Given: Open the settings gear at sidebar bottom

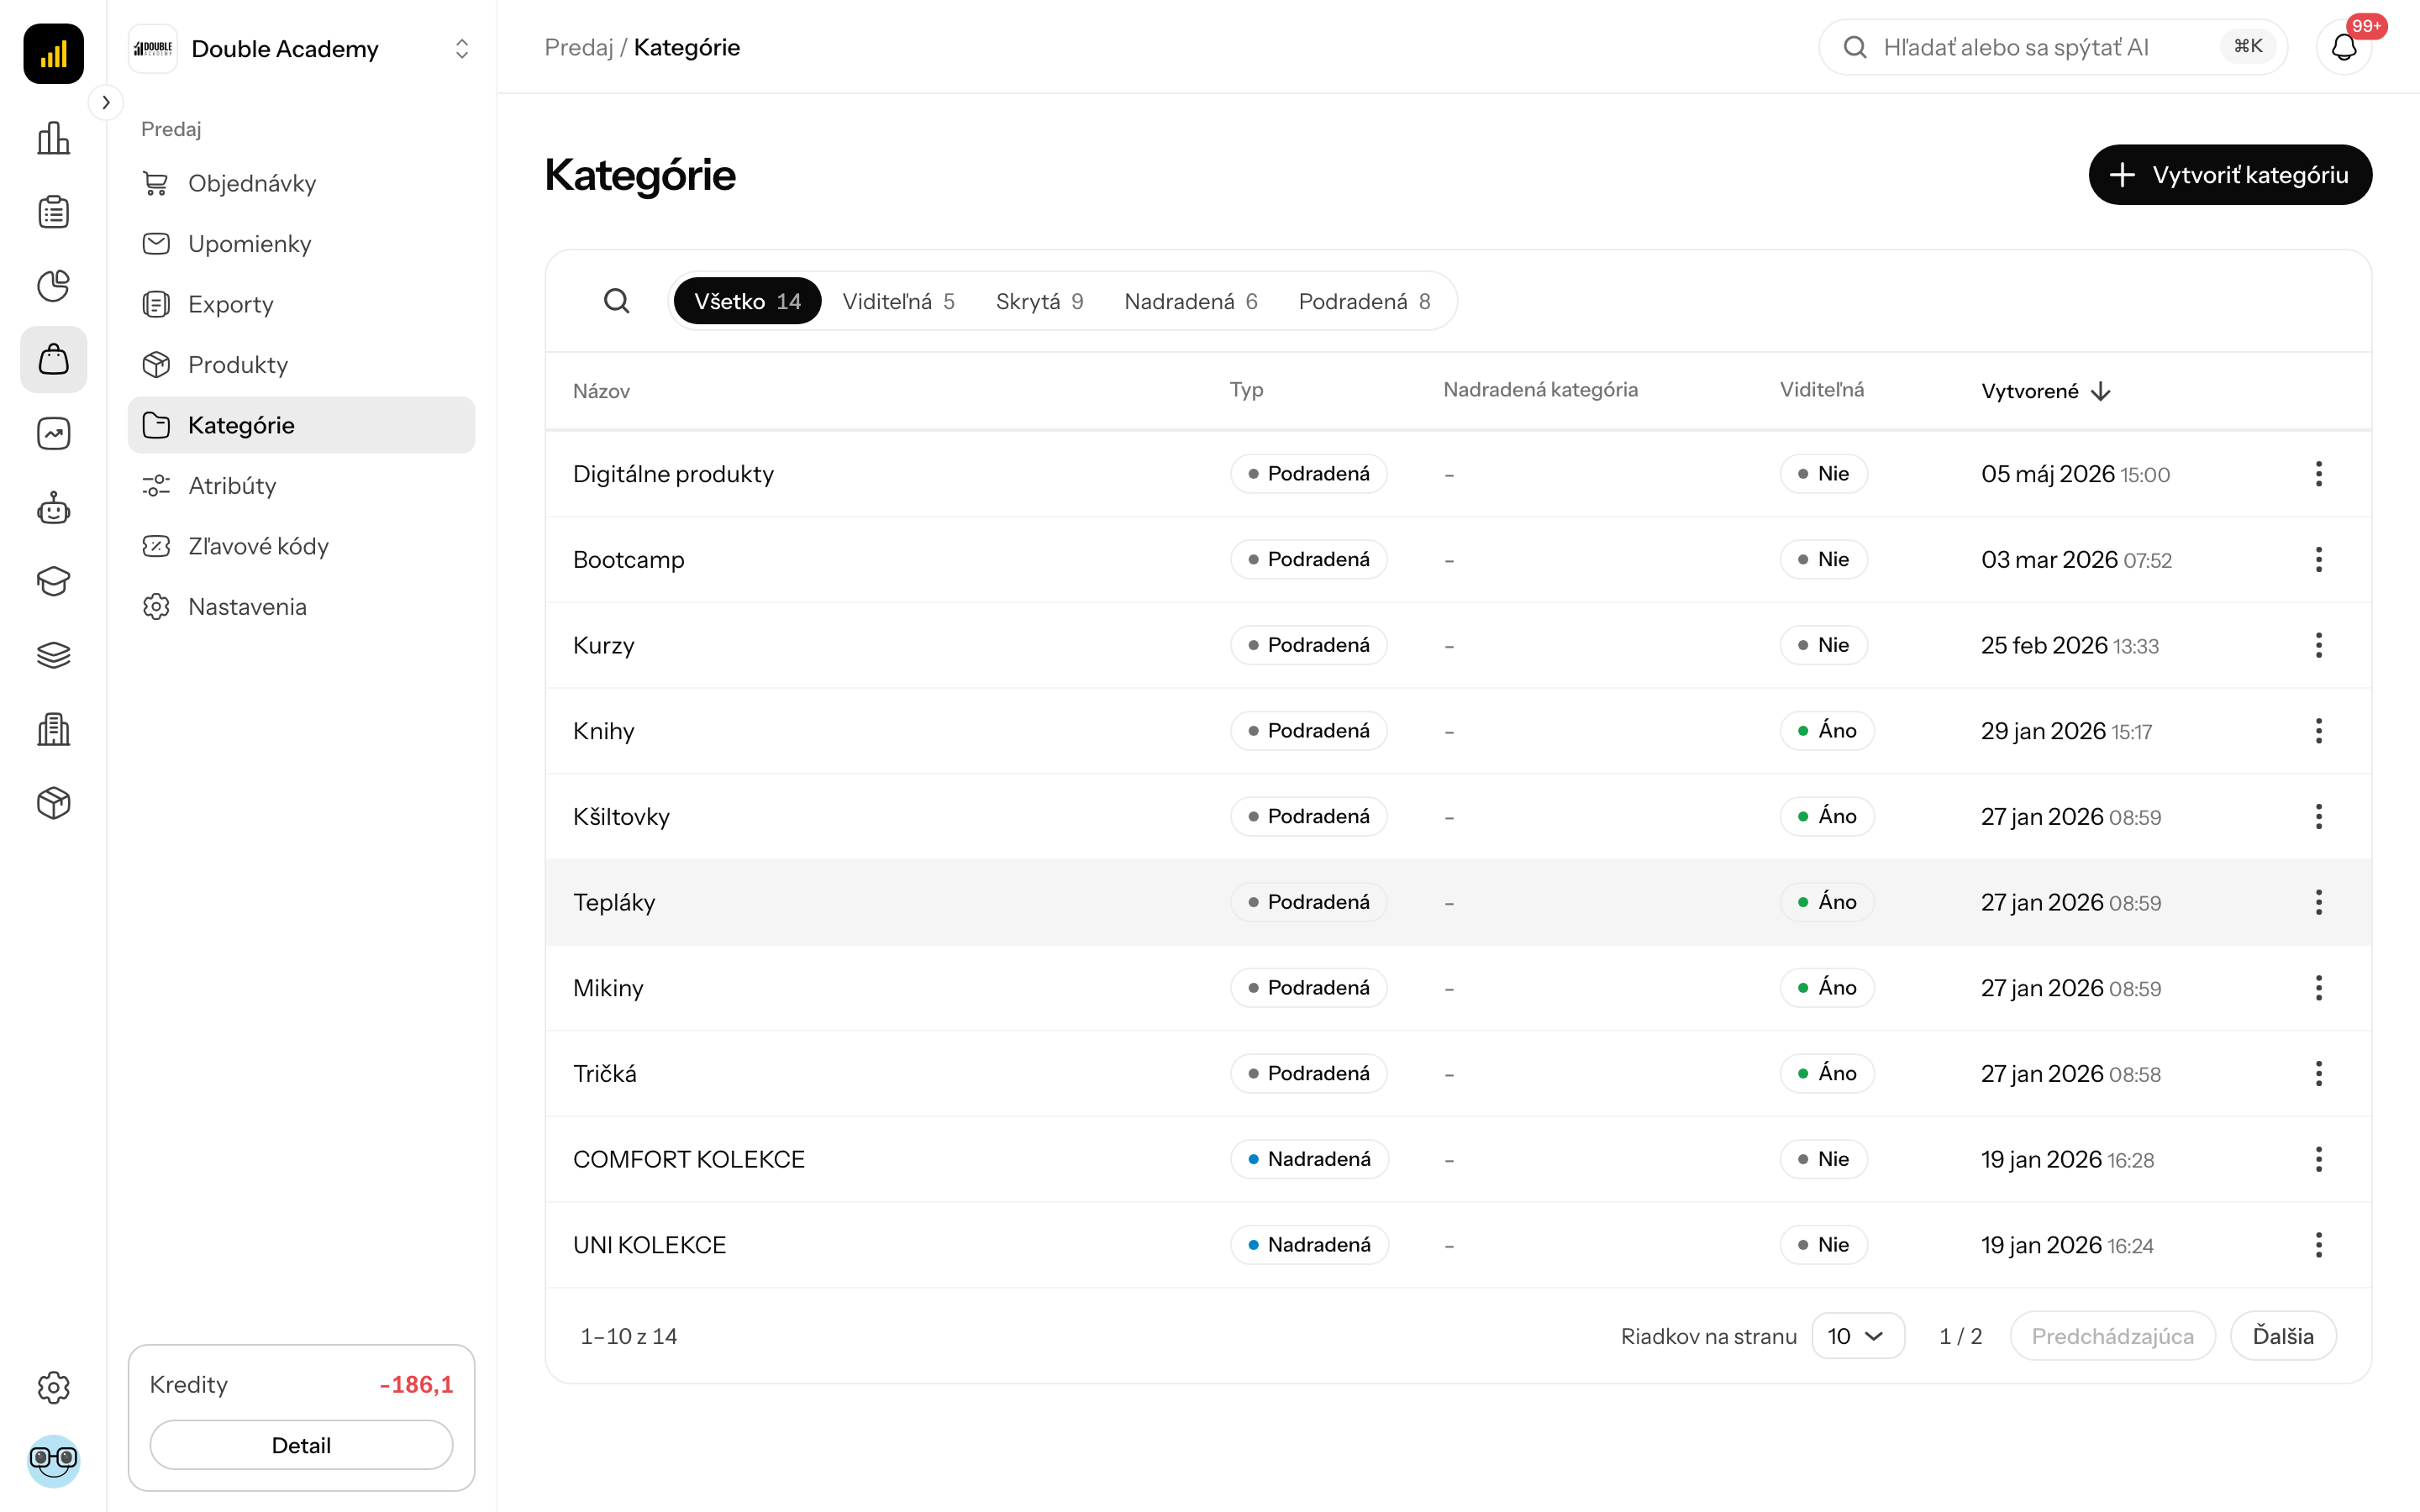Looking at the screenshot, I should 53,1387.
